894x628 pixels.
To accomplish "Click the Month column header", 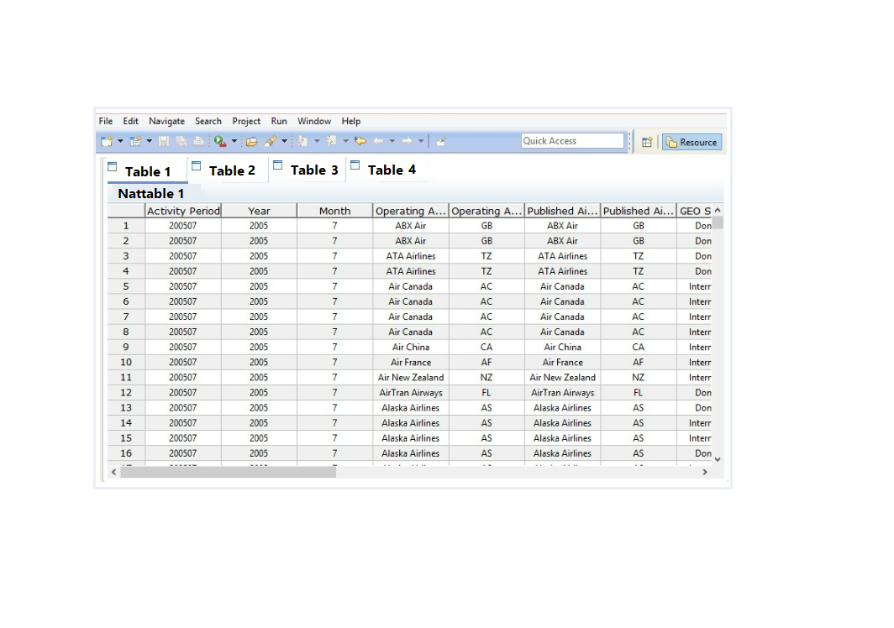I will 334,211.
